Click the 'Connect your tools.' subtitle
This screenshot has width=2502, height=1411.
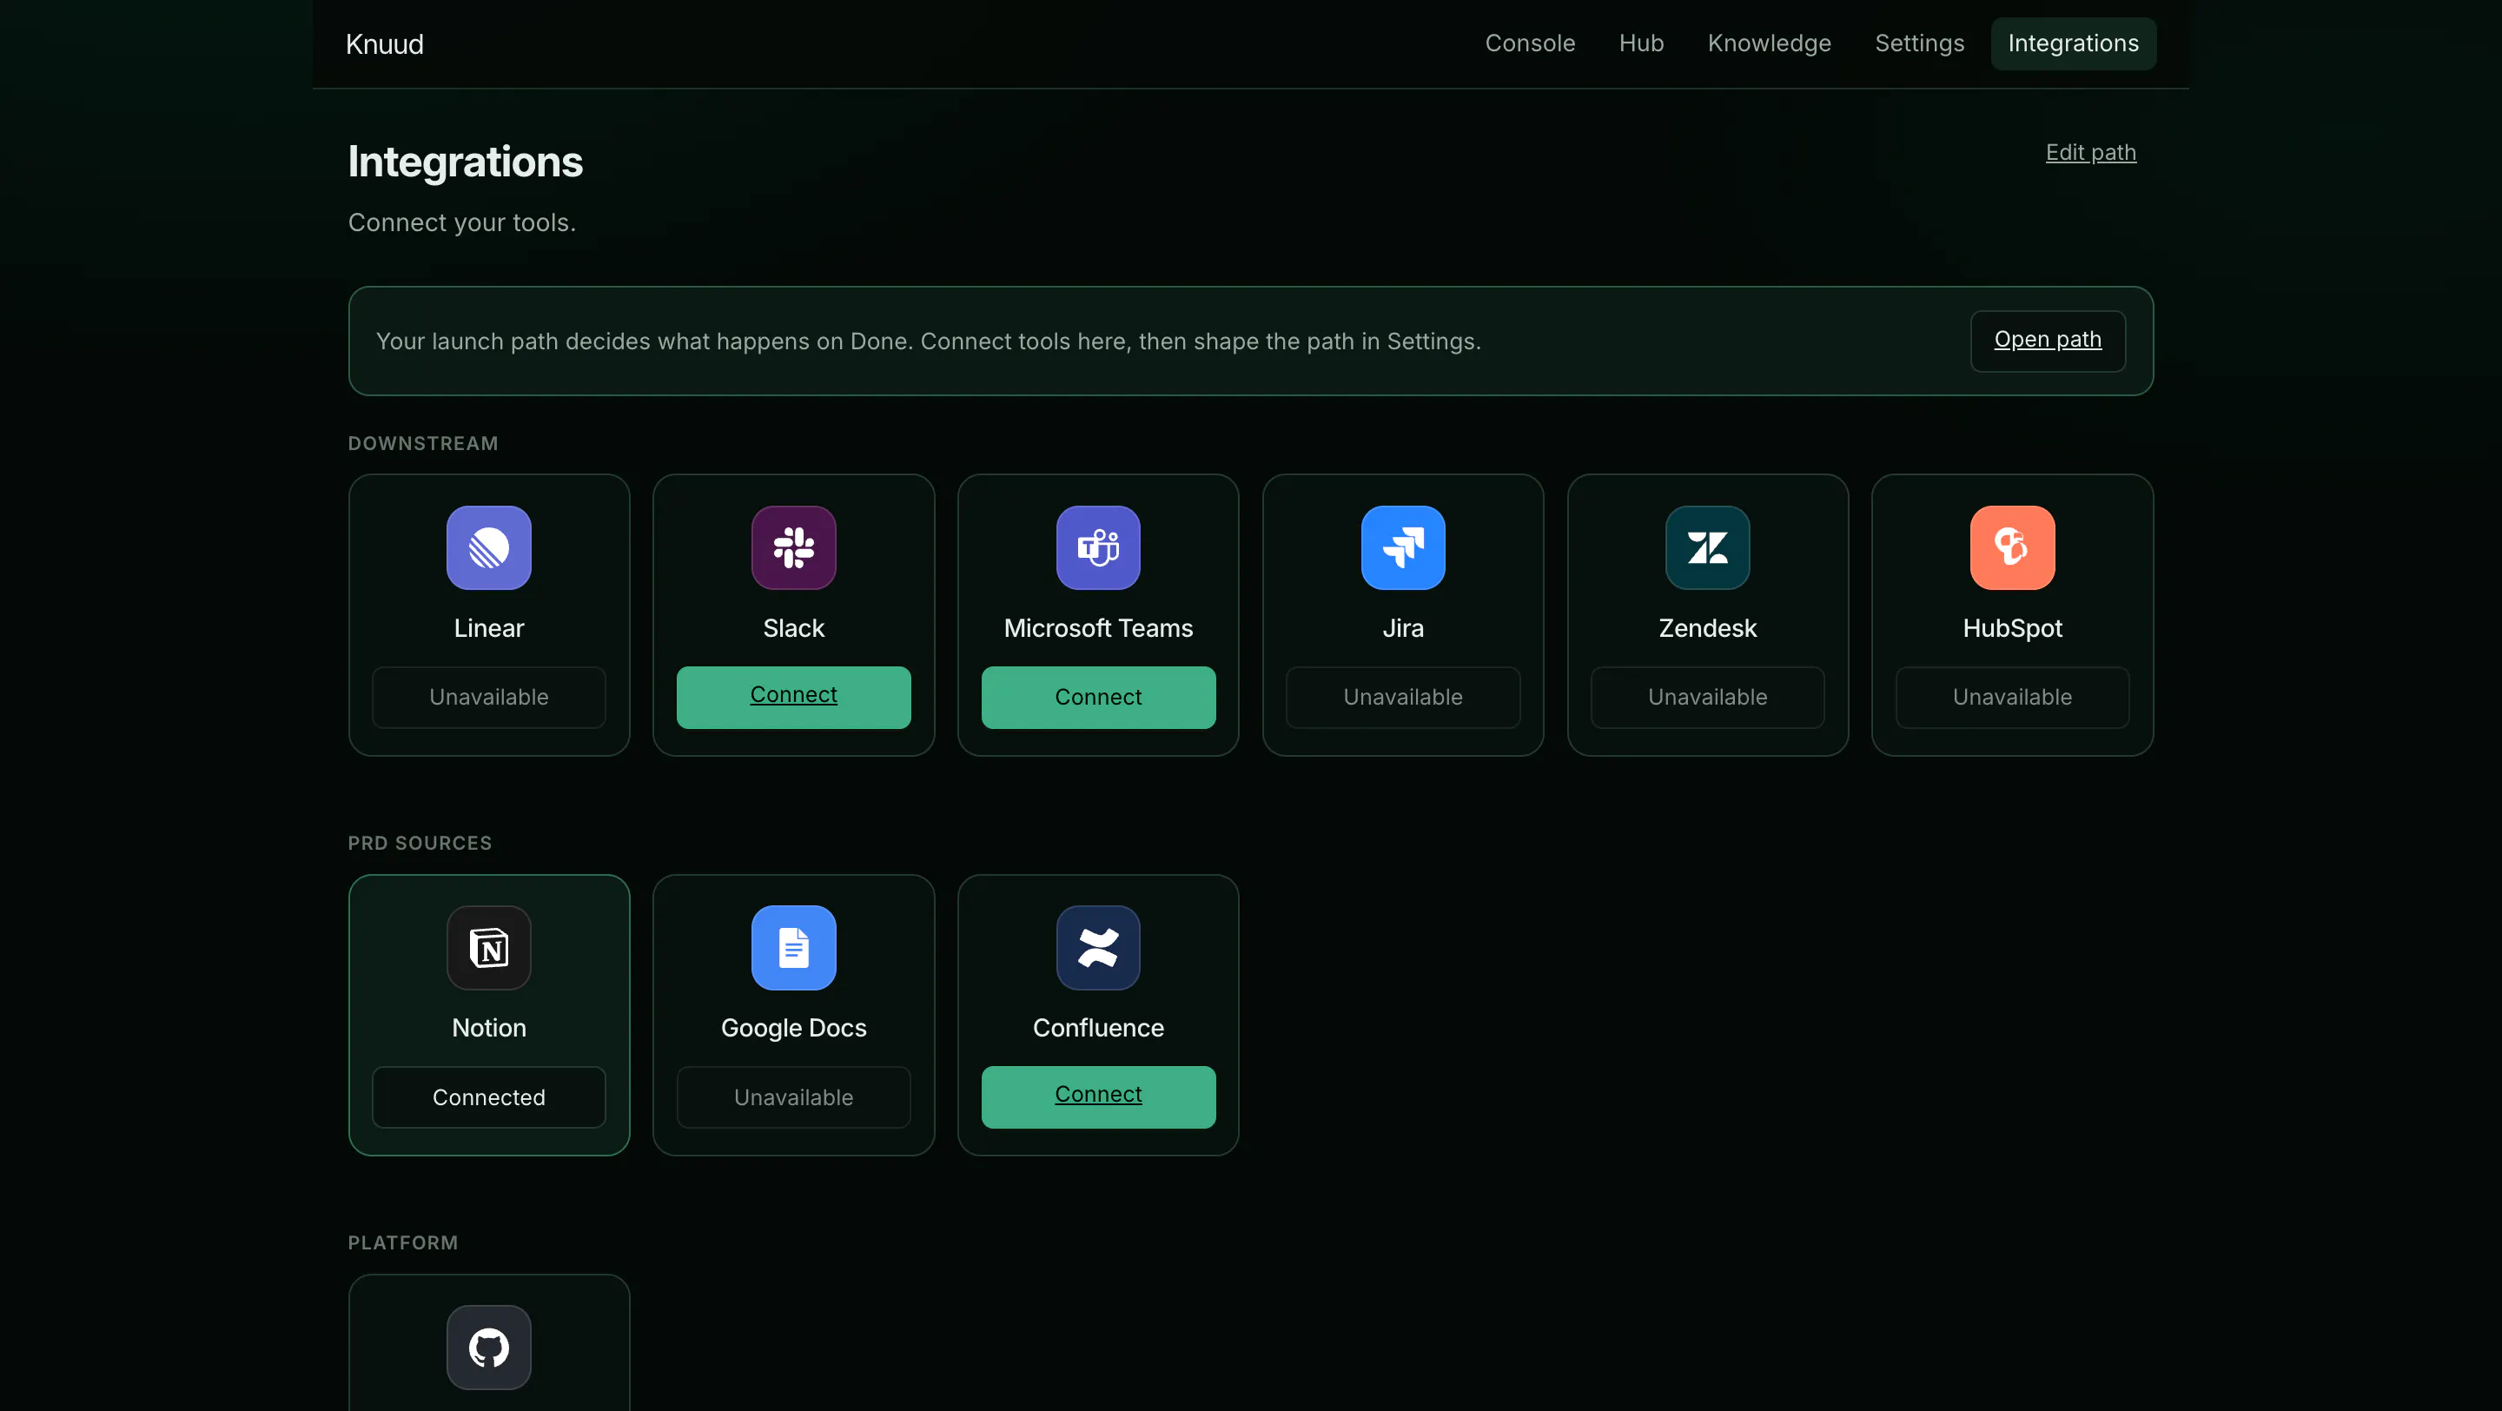tap(462, 222)
